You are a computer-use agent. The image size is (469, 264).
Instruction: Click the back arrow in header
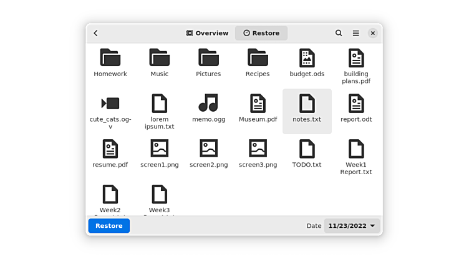click(x=96, y=33)
